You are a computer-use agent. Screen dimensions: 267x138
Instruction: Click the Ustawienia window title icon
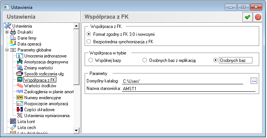tap(7, 7)
